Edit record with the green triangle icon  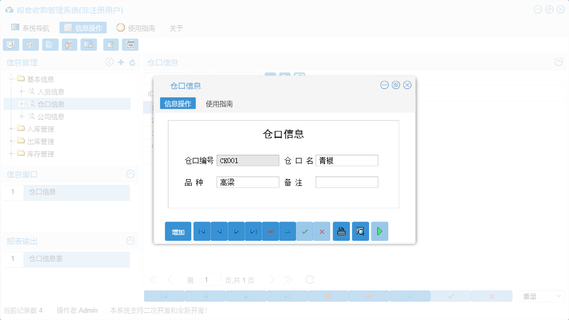coord(288,231)
